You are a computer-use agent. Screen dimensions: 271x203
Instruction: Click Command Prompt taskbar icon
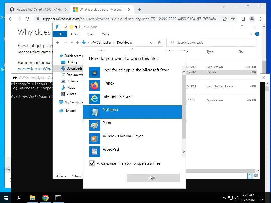click(58, 198)
